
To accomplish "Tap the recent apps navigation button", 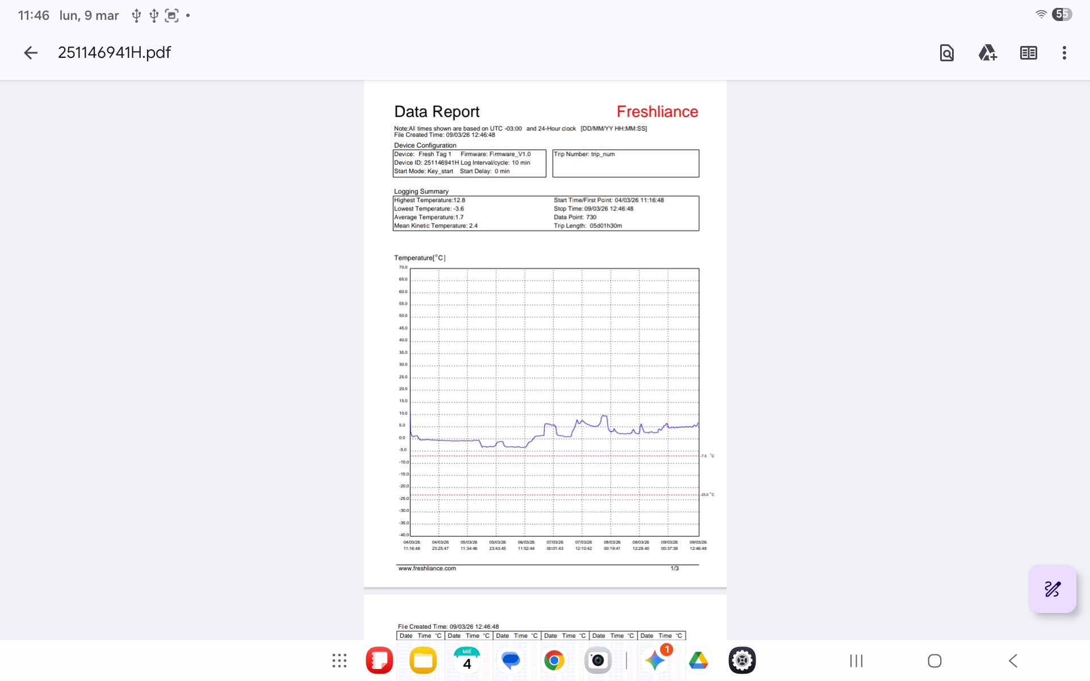I will pyautogui.click(x=856, y=661).
